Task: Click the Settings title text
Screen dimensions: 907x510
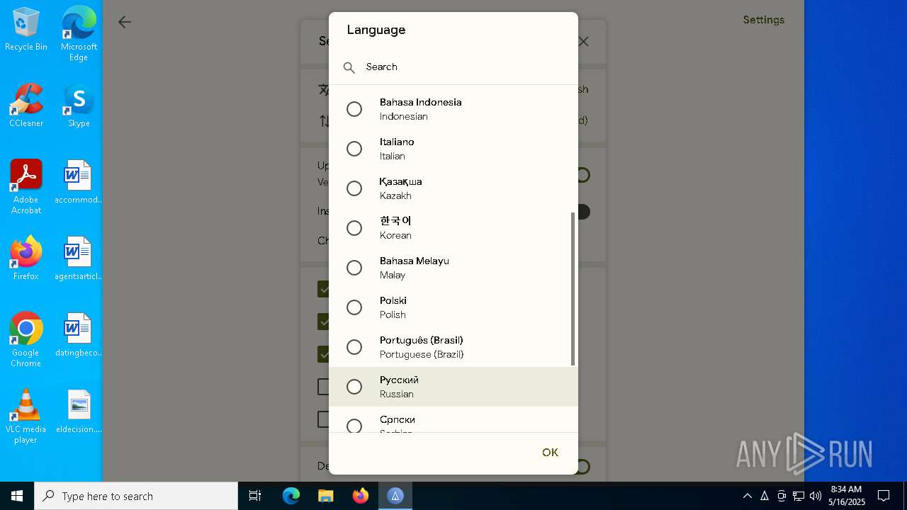Action: click(x=764, y=20)
